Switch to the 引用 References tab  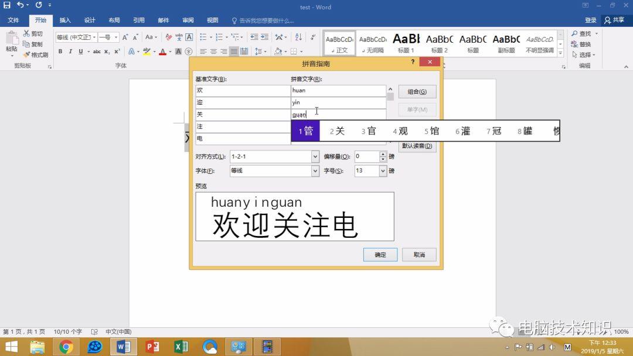139,20
